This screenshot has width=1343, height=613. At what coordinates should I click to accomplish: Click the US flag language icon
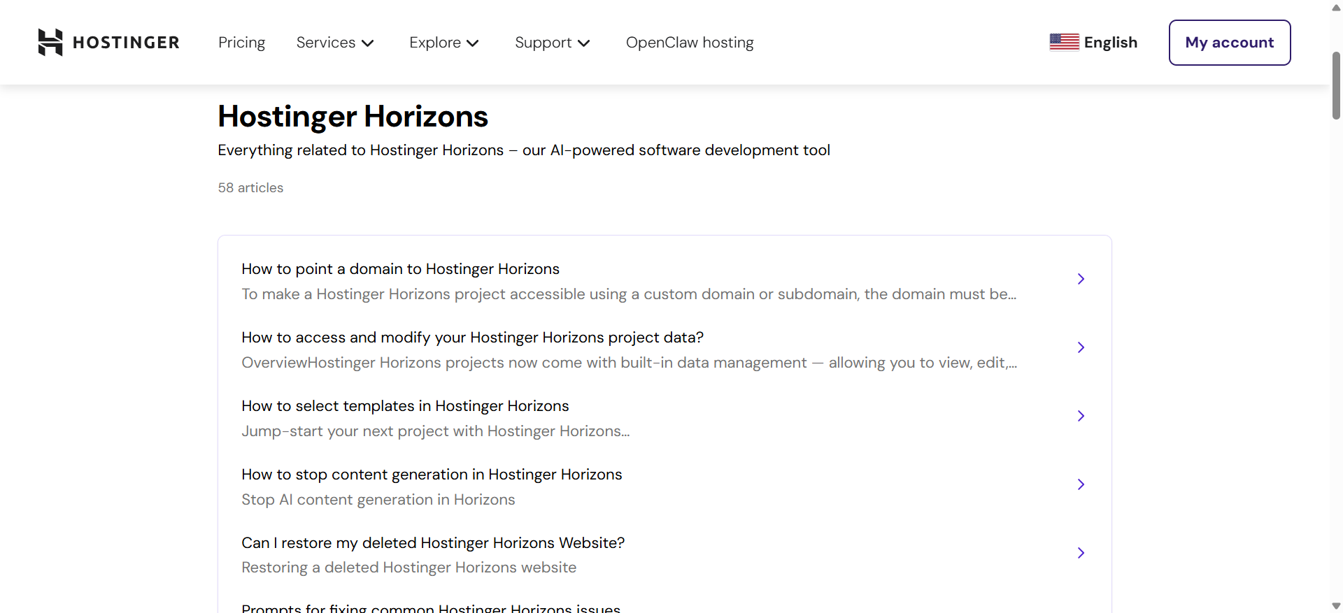click(1064, 43)
